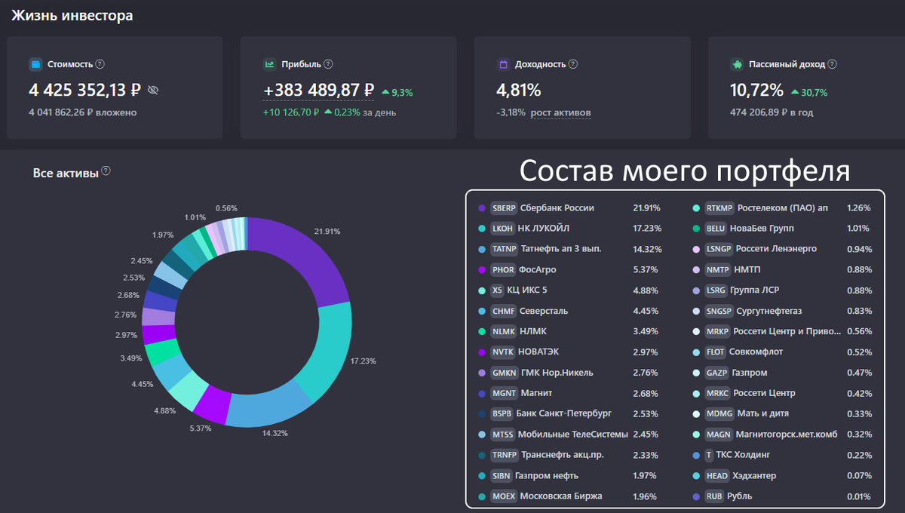This screenshot has height=513, width=905.
Task: Select the НОВАТЭК legend row
Action: point(569,352)
